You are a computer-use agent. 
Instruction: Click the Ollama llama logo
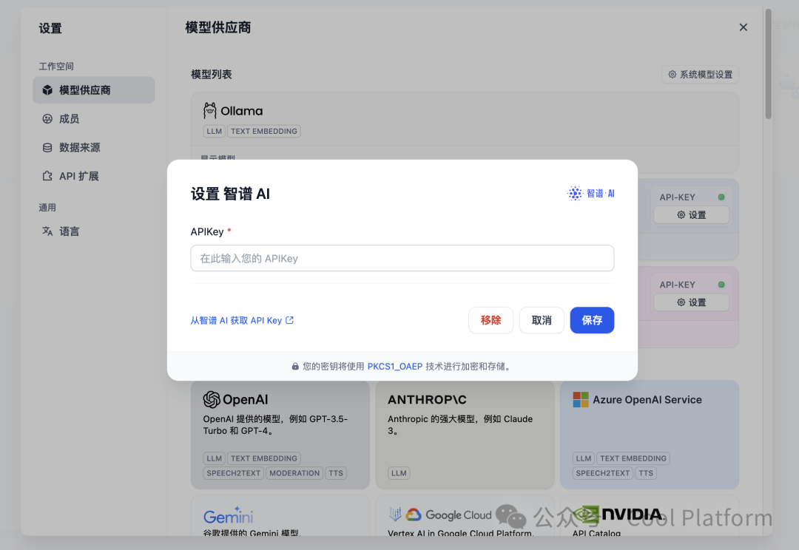[210, 111]
